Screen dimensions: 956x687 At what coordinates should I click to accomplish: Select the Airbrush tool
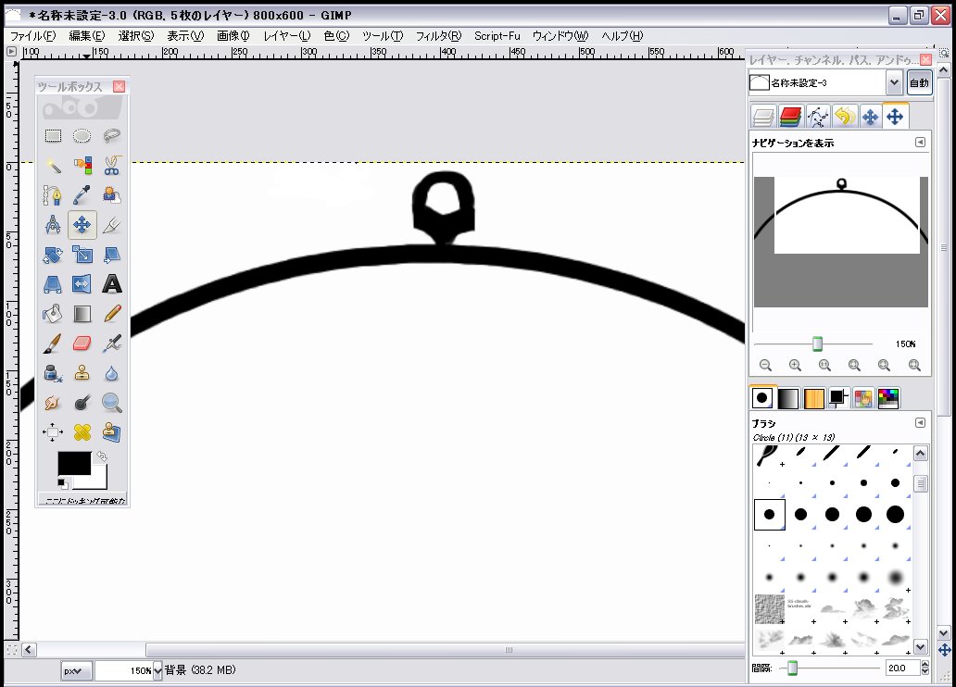click(x=111, y=343)
